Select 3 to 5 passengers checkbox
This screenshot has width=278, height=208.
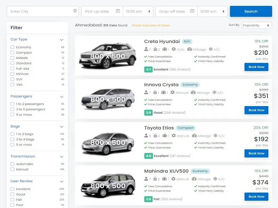[12, 109]
